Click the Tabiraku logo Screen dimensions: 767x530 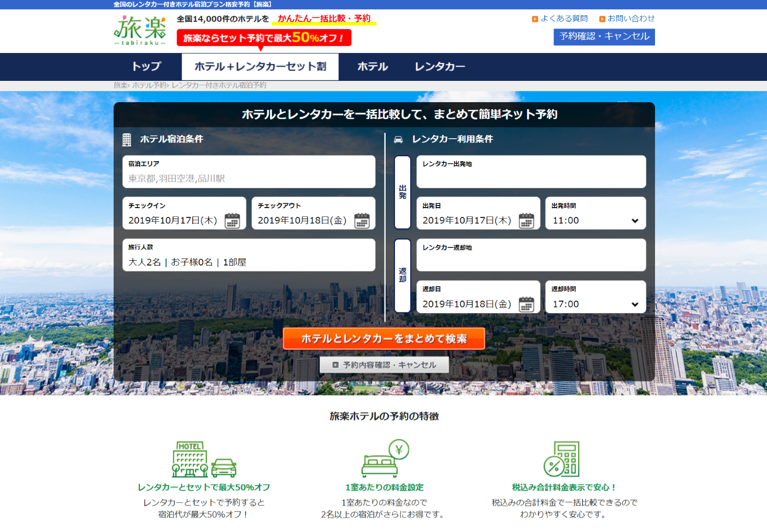[140, 31]
